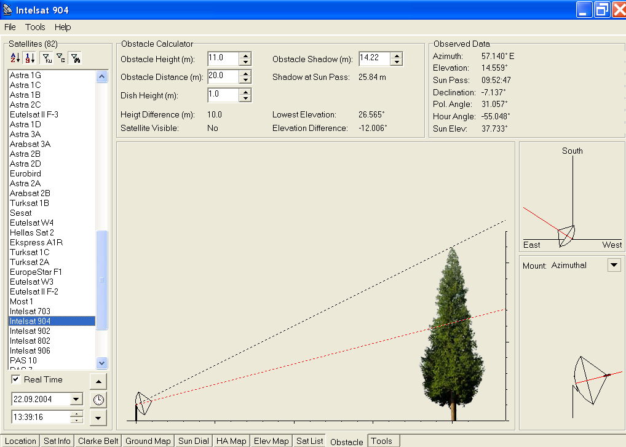
Task: Increment the time field with its up spinner
Action: [76, 414]
